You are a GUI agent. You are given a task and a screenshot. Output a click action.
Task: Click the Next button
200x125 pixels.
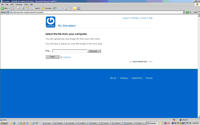click(52, 57)
